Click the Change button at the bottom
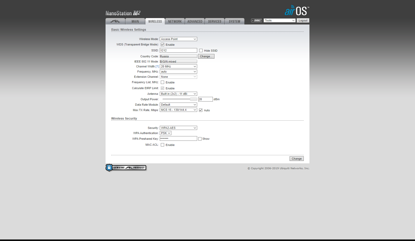Viewport: 415px width, 241px height. tap(297, 159)
